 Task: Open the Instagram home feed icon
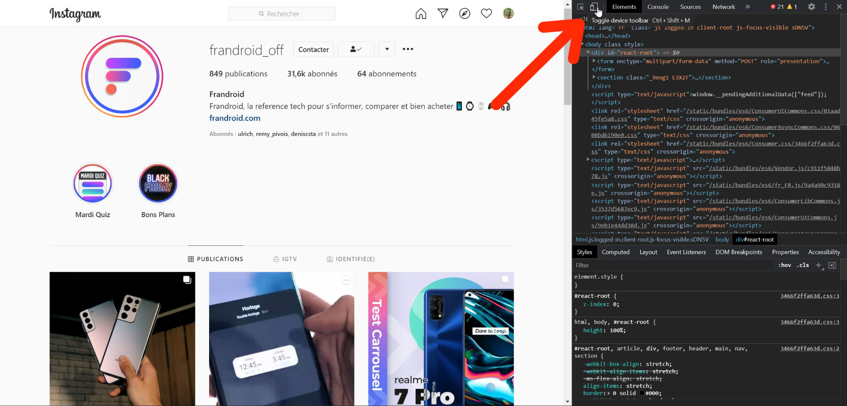pyautogui.click(x=421, y=14)
